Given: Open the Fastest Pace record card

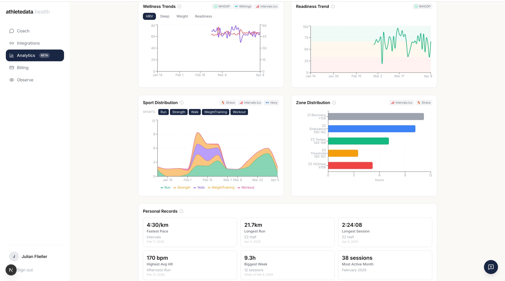Looking at the screenshot, I should coord(190,232).
